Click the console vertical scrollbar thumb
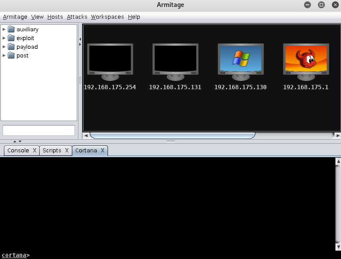Screen dimensions: 341x259 coord(338,204)
